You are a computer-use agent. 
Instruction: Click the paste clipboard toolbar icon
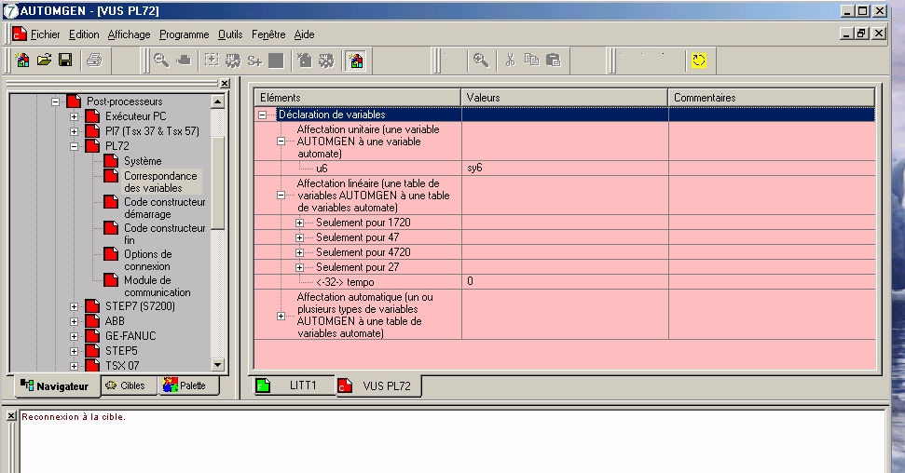[x=553, y=61]
